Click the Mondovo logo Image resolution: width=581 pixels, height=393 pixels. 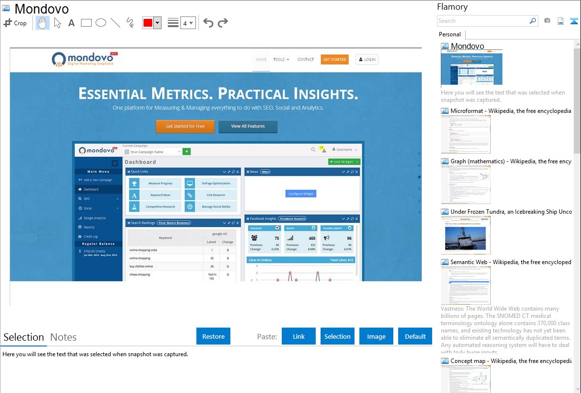coord(84,59)
